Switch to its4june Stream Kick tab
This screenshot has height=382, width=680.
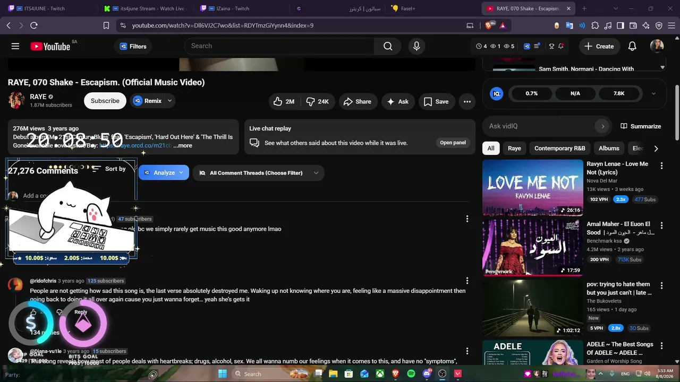point(146,8)
